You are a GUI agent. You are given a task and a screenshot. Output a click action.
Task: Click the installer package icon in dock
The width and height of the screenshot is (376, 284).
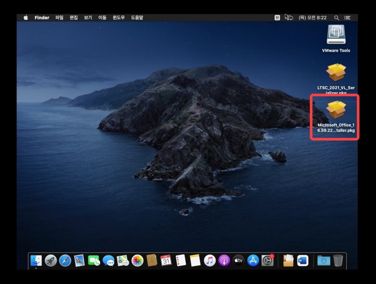click(288, 260)
